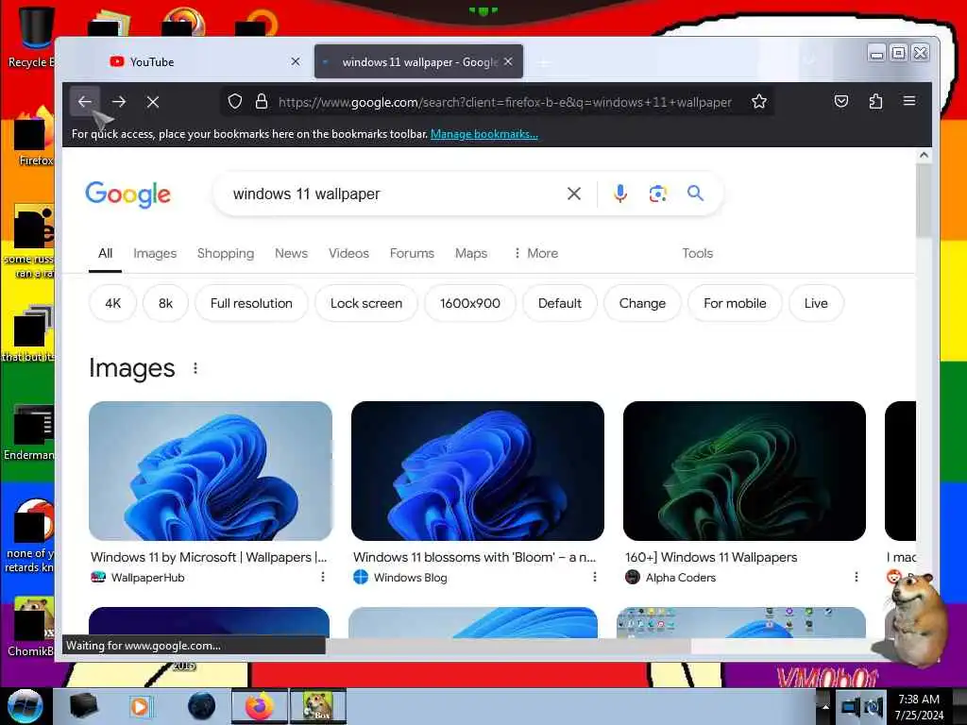Click into the Google search field
The width and height of the screenshot is (967, 725).
395,194
